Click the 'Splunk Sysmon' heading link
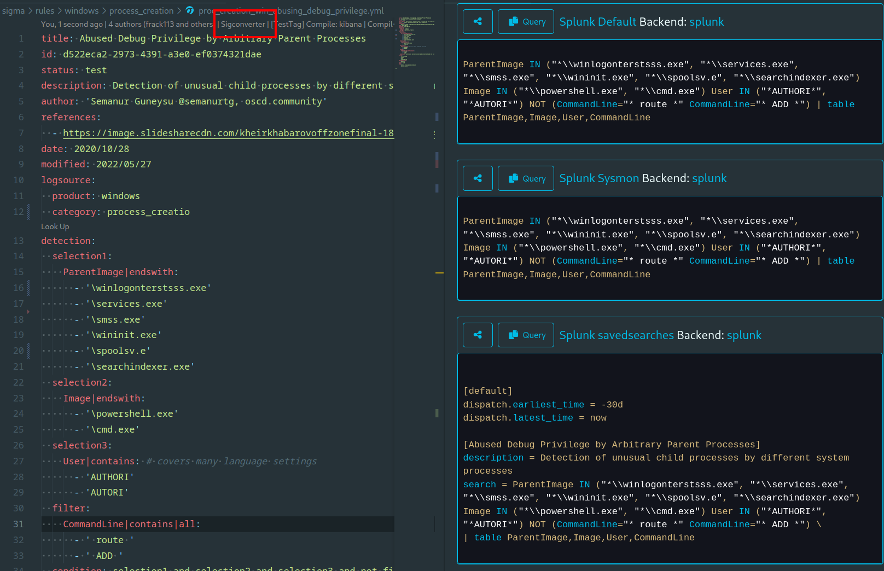The height and width of the screenshot is (571, 884). [599, 178]
